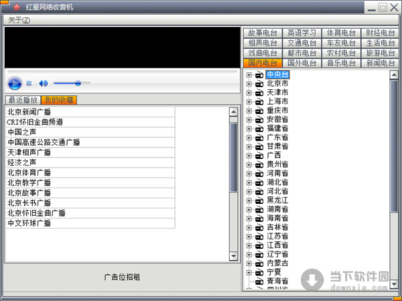The width and height of the screenshot is (402, 301).
Task: Select CRI怀旧金曲频道 in favorites list
Action: pyautogui.click(x=90, y=122)
